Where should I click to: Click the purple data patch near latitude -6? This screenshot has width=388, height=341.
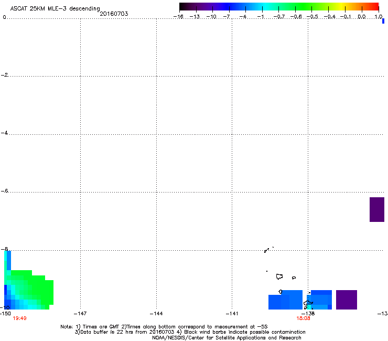377,209
